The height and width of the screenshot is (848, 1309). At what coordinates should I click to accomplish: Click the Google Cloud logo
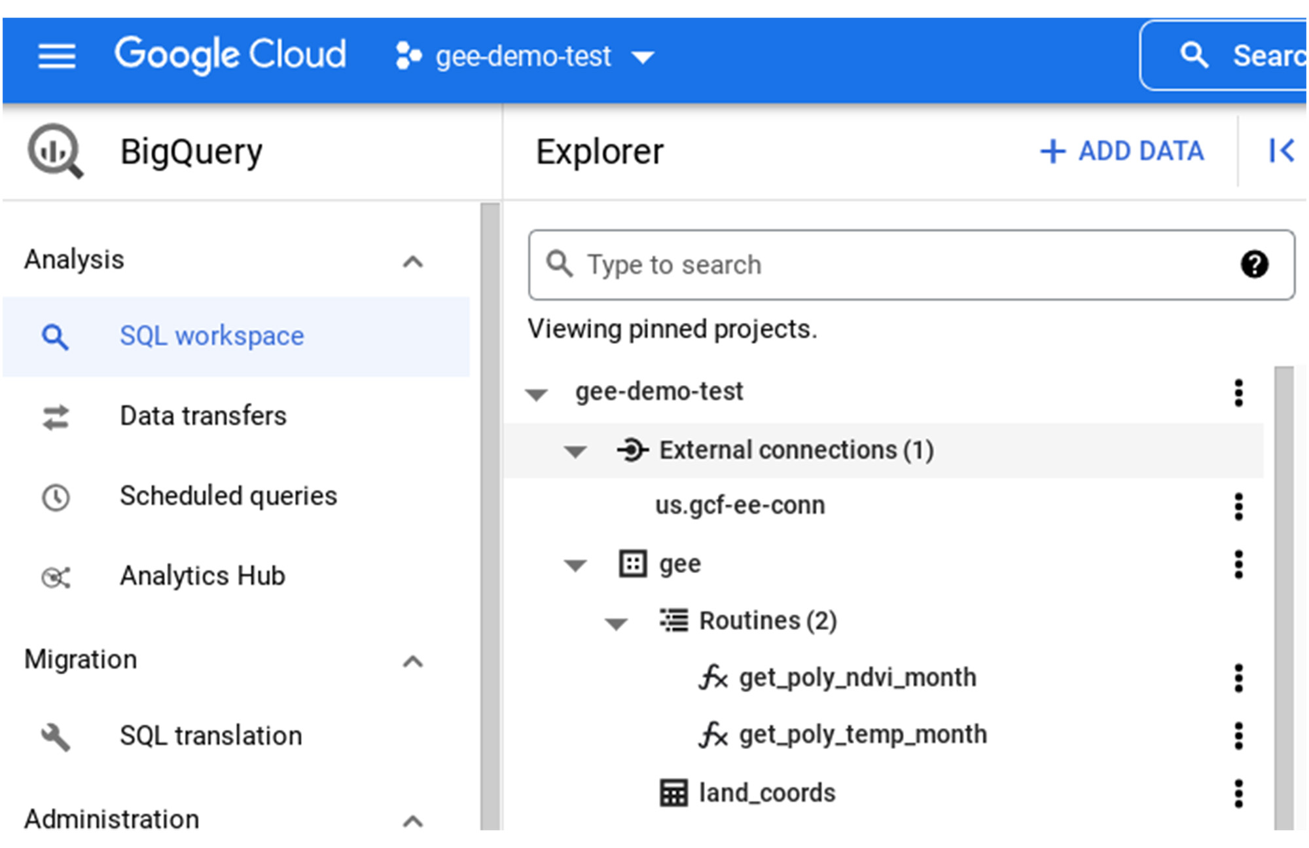(230, 54)
